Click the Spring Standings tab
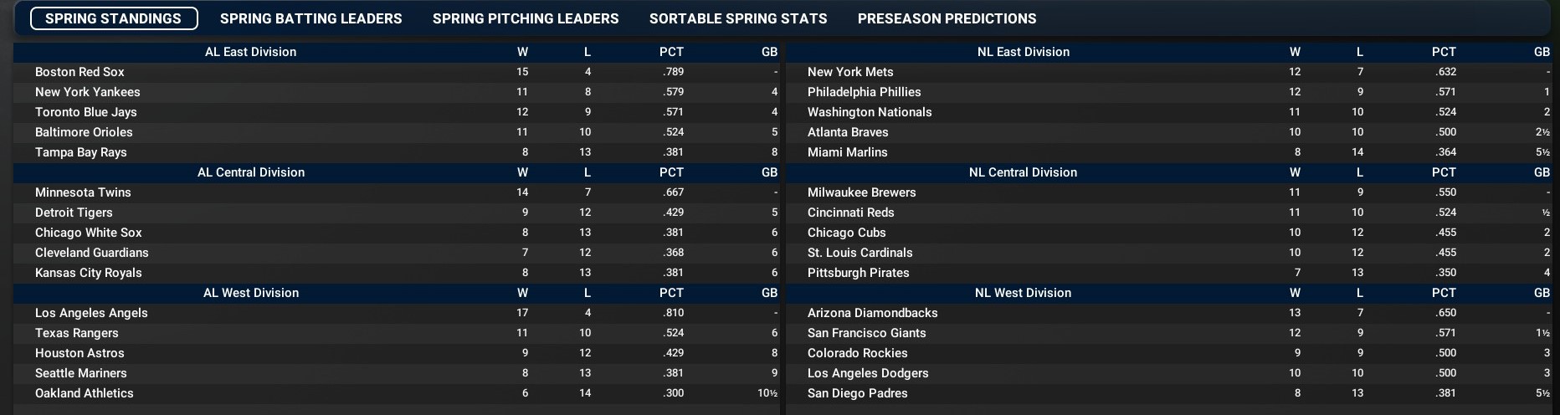 click(x=114, y=18)
